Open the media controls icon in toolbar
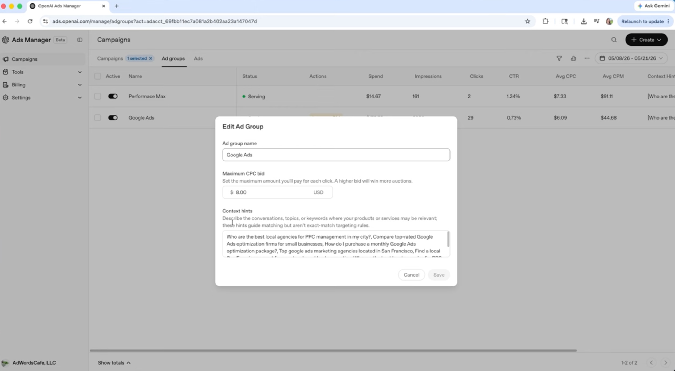Image resolution: width=675 pixels, height=371 pixels. click(597, 21)
